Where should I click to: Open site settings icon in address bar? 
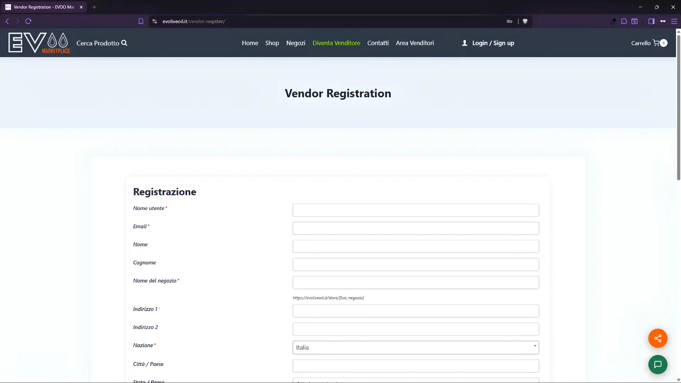[x=155, y=21]
